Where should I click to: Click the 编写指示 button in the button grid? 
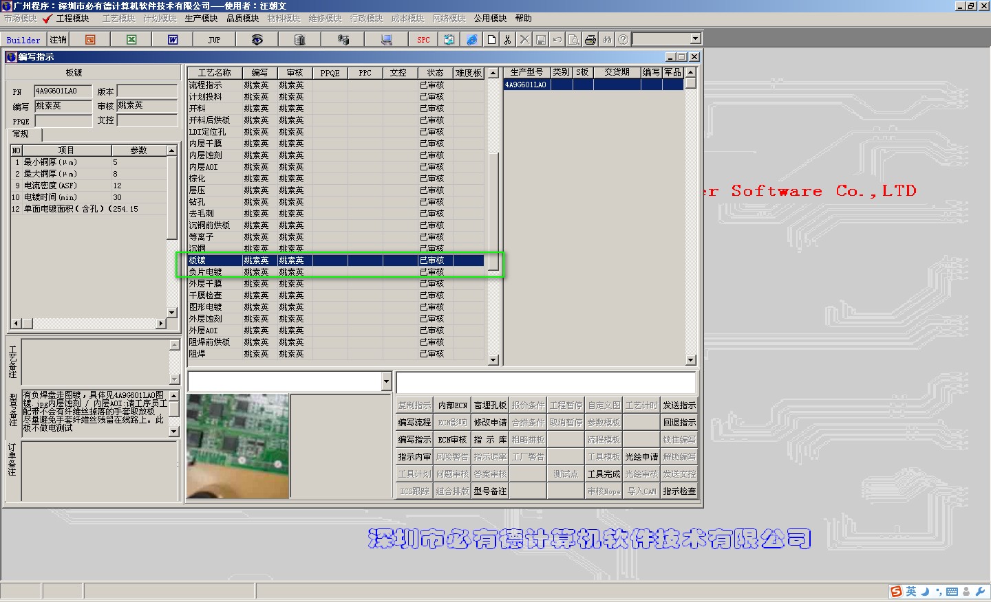click(x=414, y=440)
